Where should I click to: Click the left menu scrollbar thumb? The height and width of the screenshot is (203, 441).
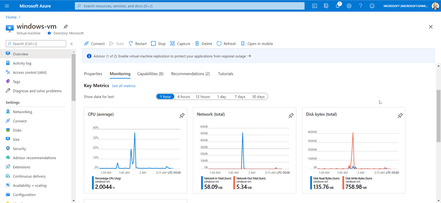pos(73,77)
